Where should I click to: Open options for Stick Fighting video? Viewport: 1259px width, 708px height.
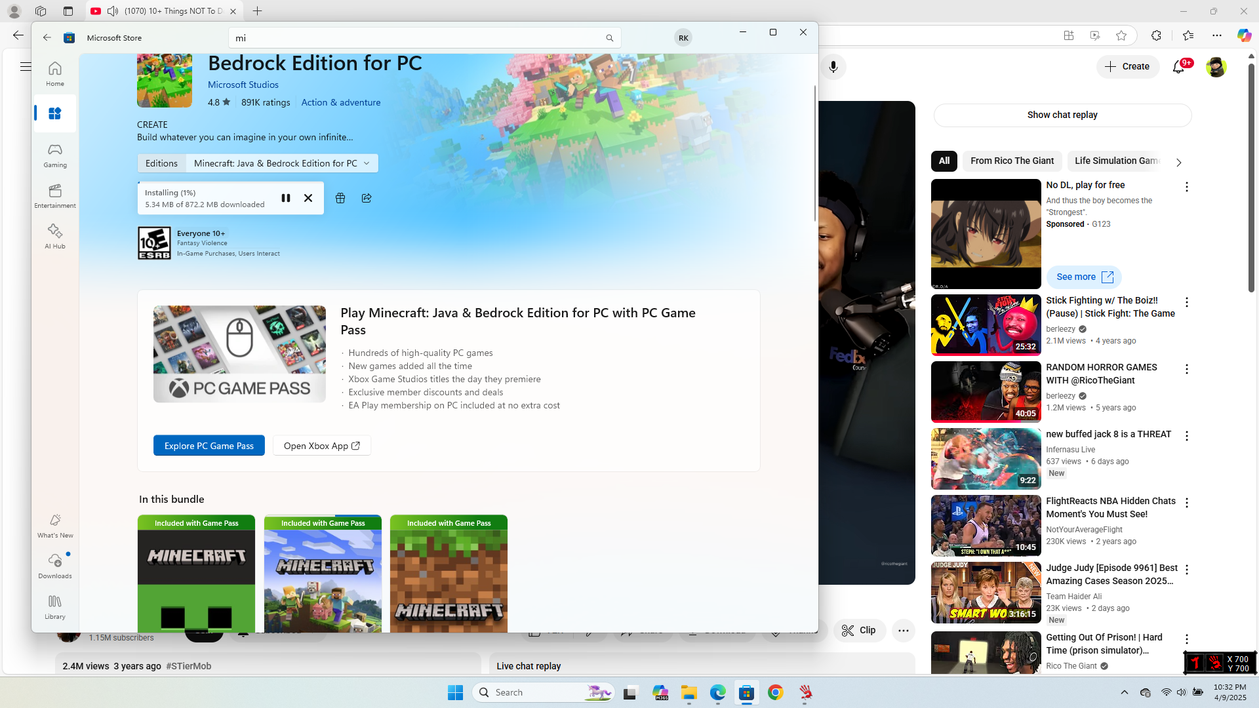(1186, 302)
